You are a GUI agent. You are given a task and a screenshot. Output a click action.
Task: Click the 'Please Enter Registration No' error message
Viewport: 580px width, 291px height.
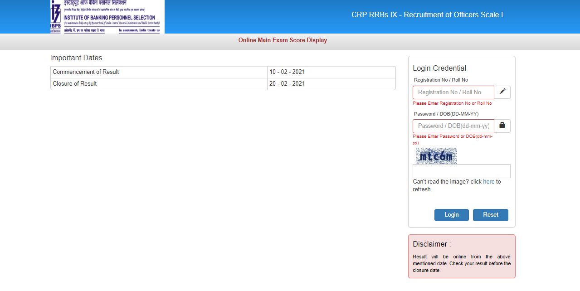click(452, 103)
